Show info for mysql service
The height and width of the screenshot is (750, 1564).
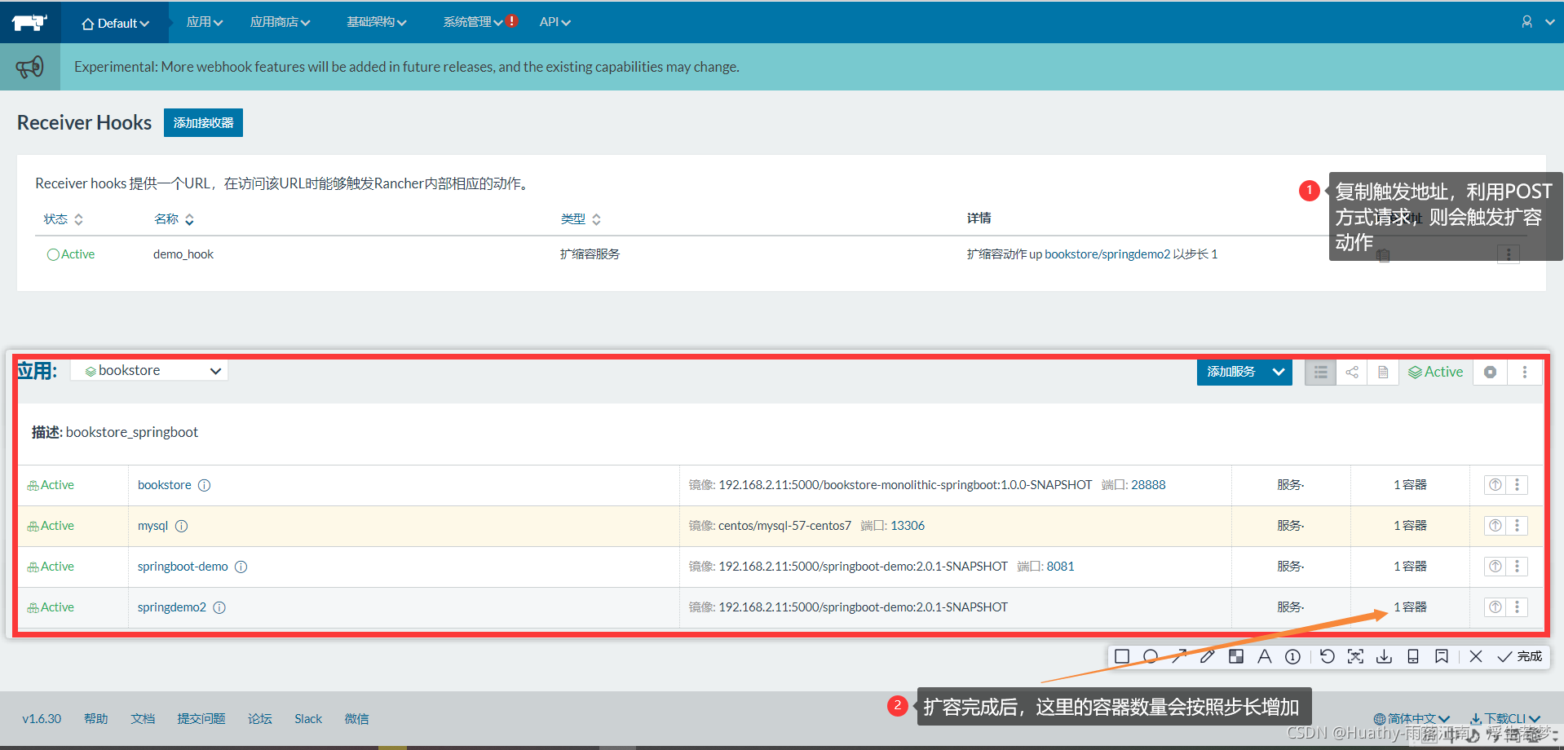[182, 526]
